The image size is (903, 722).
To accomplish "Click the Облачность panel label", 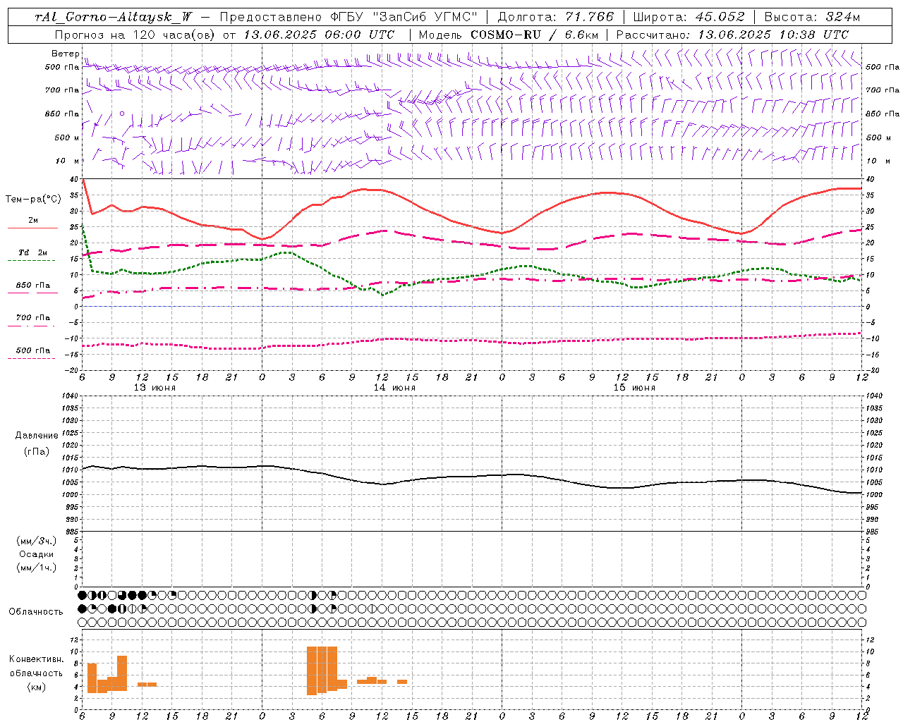I will tap(36, 611).
